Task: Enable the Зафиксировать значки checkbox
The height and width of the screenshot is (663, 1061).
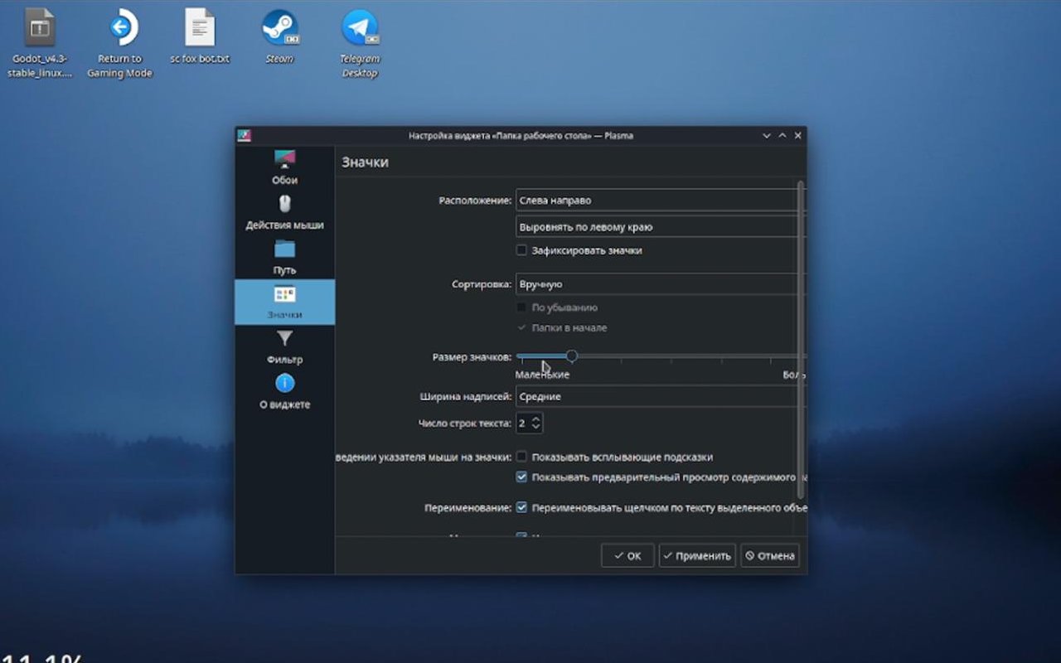Action: pyautogui.click(x=521, y=250)
